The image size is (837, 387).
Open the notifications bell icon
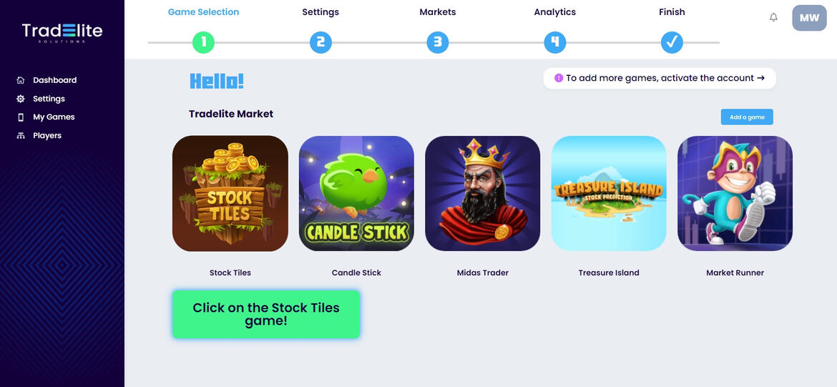(x=773, y=18)
